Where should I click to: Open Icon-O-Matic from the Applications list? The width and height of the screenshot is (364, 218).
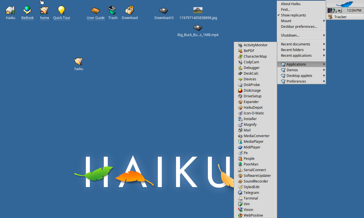(255, 113)
